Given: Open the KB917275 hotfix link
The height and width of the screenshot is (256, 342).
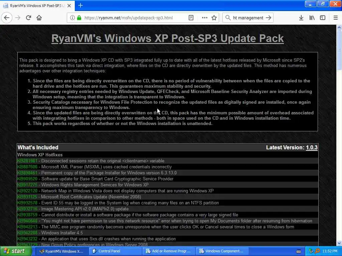Looking at the screenshot, I should (x=27, y=185).
